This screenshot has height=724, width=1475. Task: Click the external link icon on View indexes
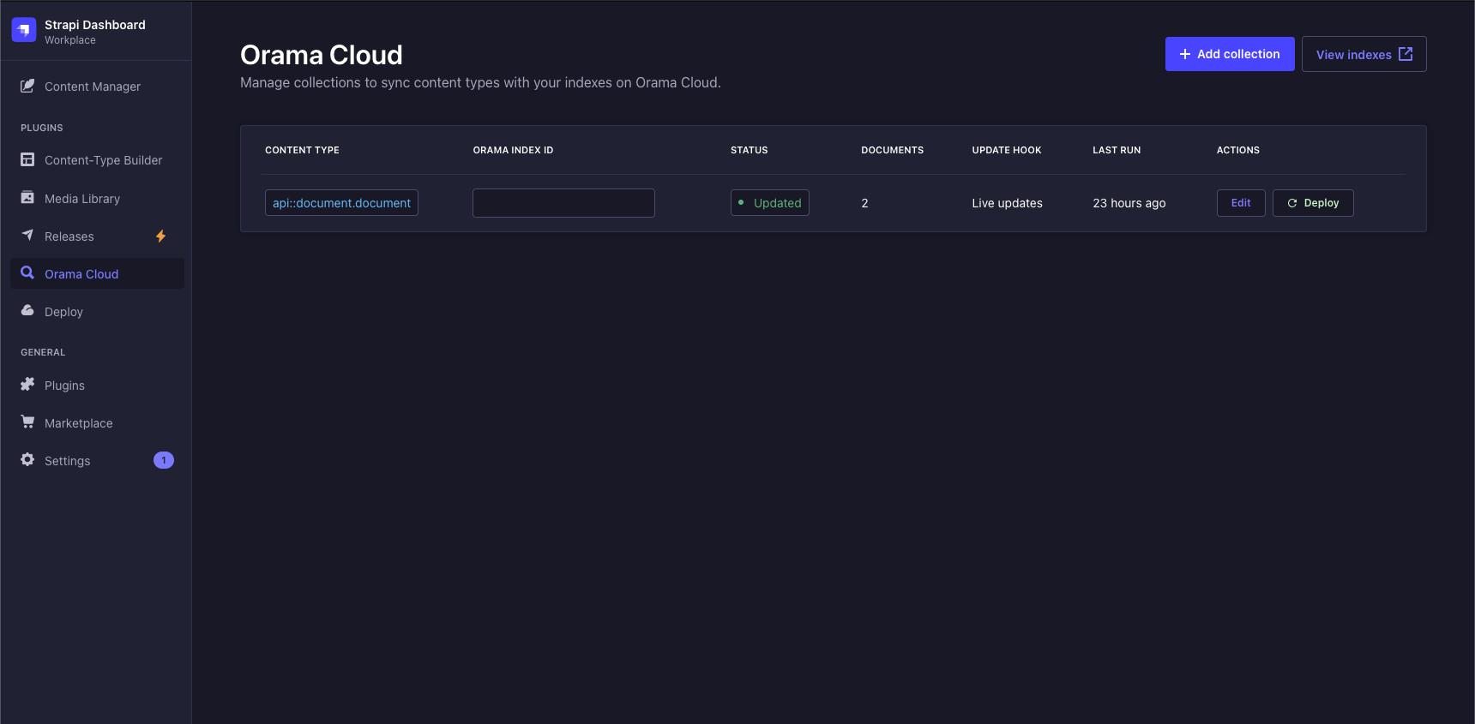pos(1406,54)
